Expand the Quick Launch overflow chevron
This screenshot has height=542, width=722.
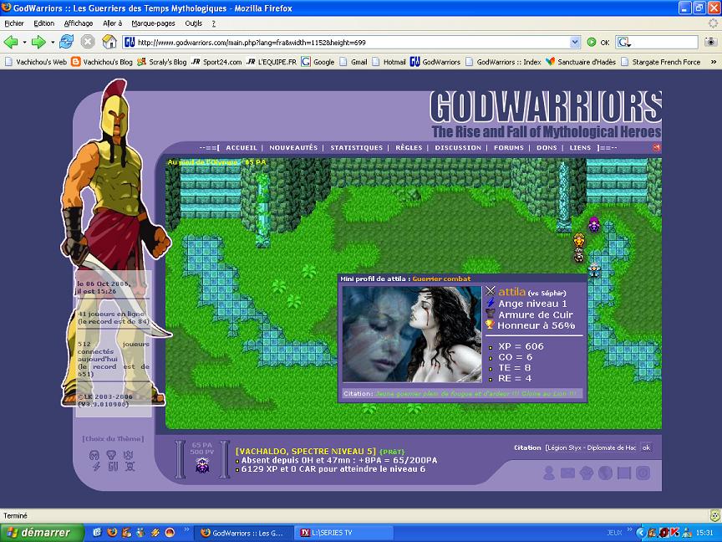point(186,529)
